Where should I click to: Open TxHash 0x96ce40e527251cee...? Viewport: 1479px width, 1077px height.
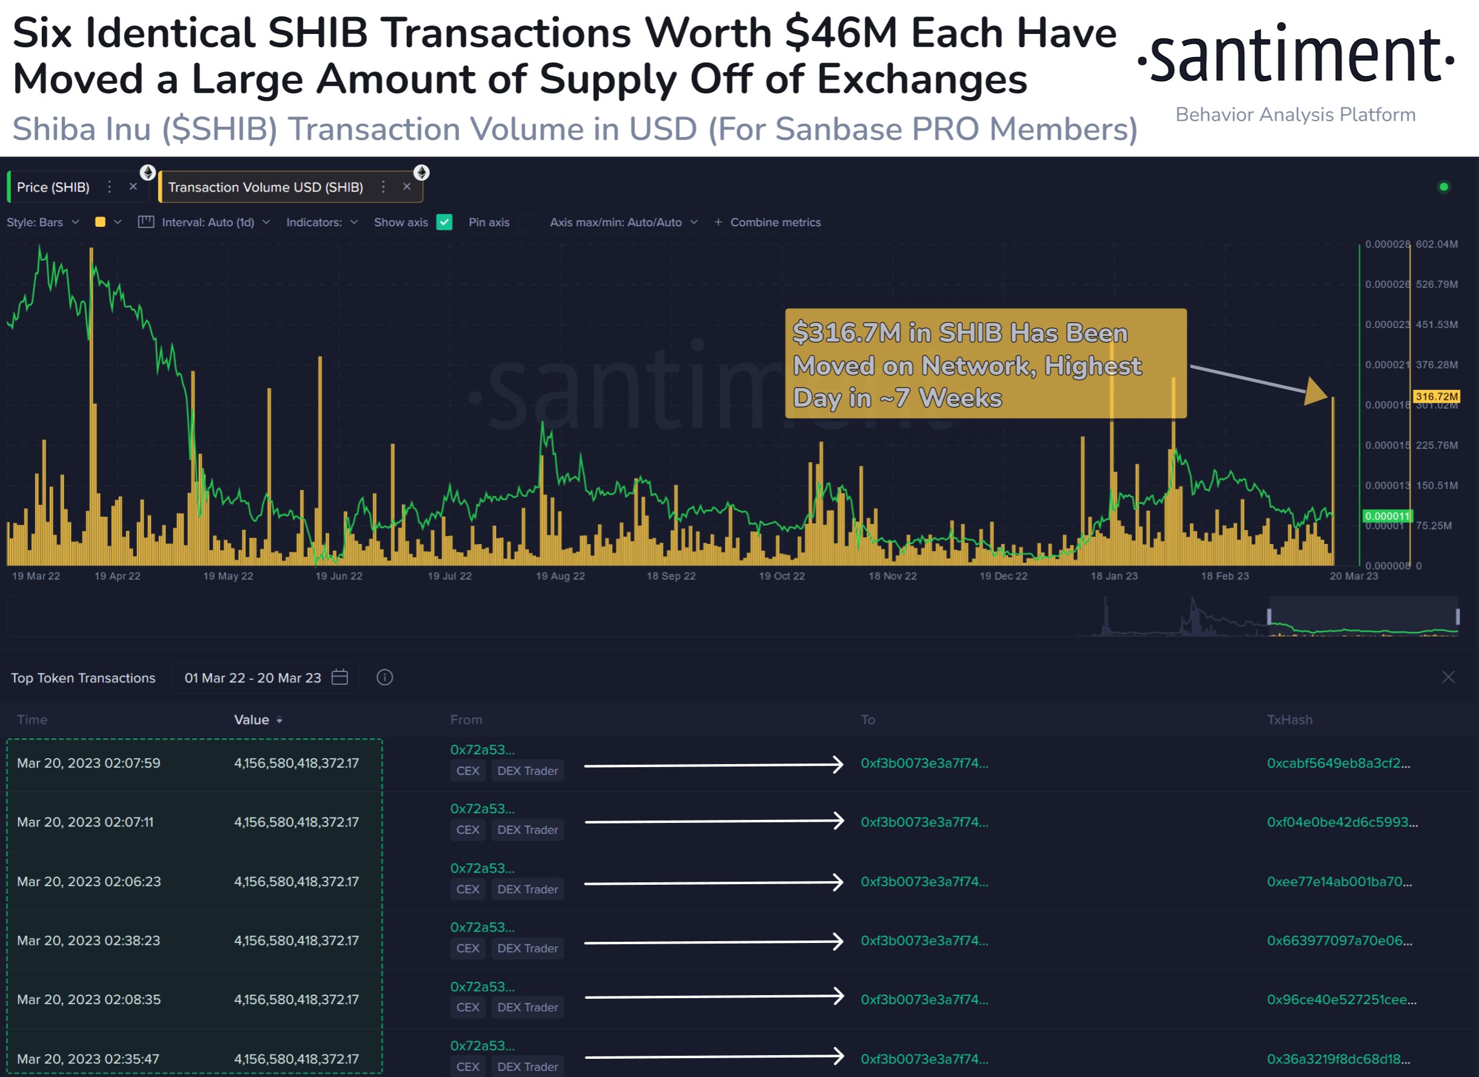1341,999
